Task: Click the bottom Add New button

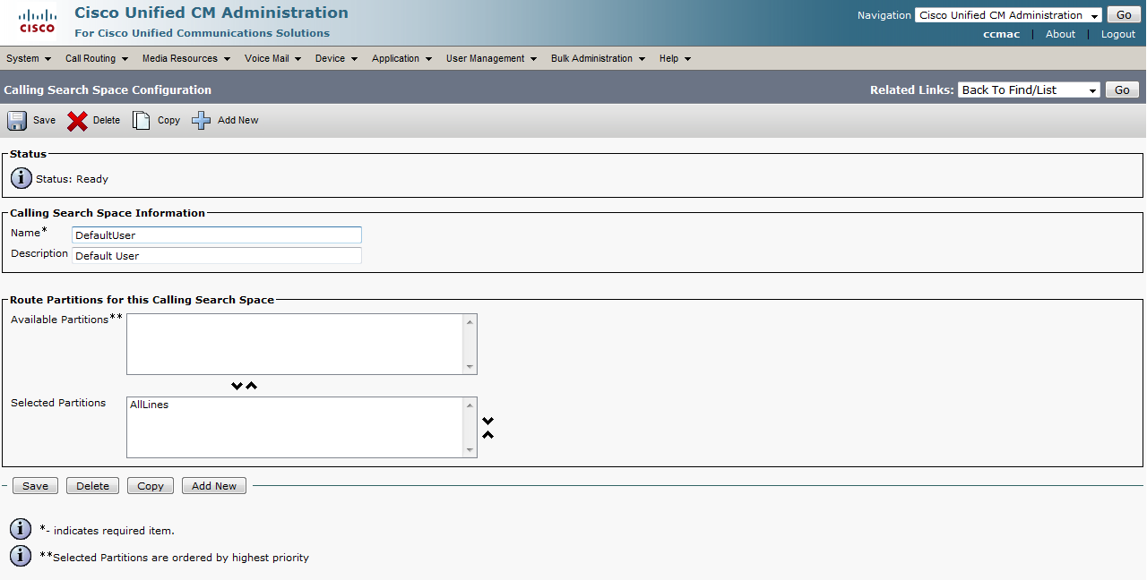Action: [x=214, y=486]
